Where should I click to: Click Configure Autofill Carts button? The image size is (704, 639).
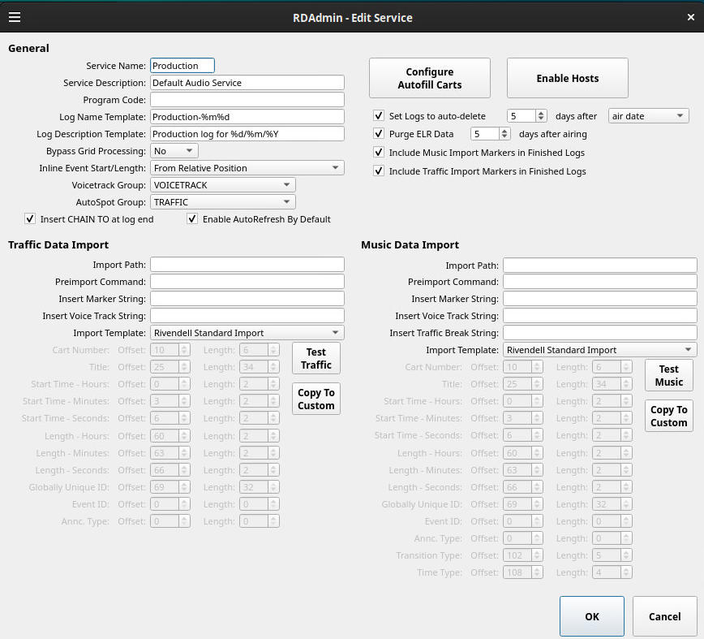tap(430, 78)
